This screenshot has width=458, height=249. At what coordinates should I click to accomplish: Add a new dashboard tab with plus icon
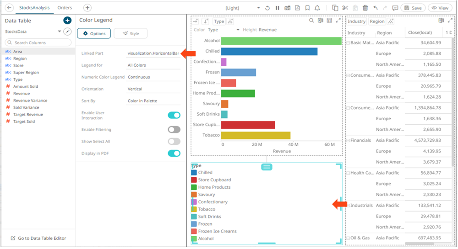point(87,8)
